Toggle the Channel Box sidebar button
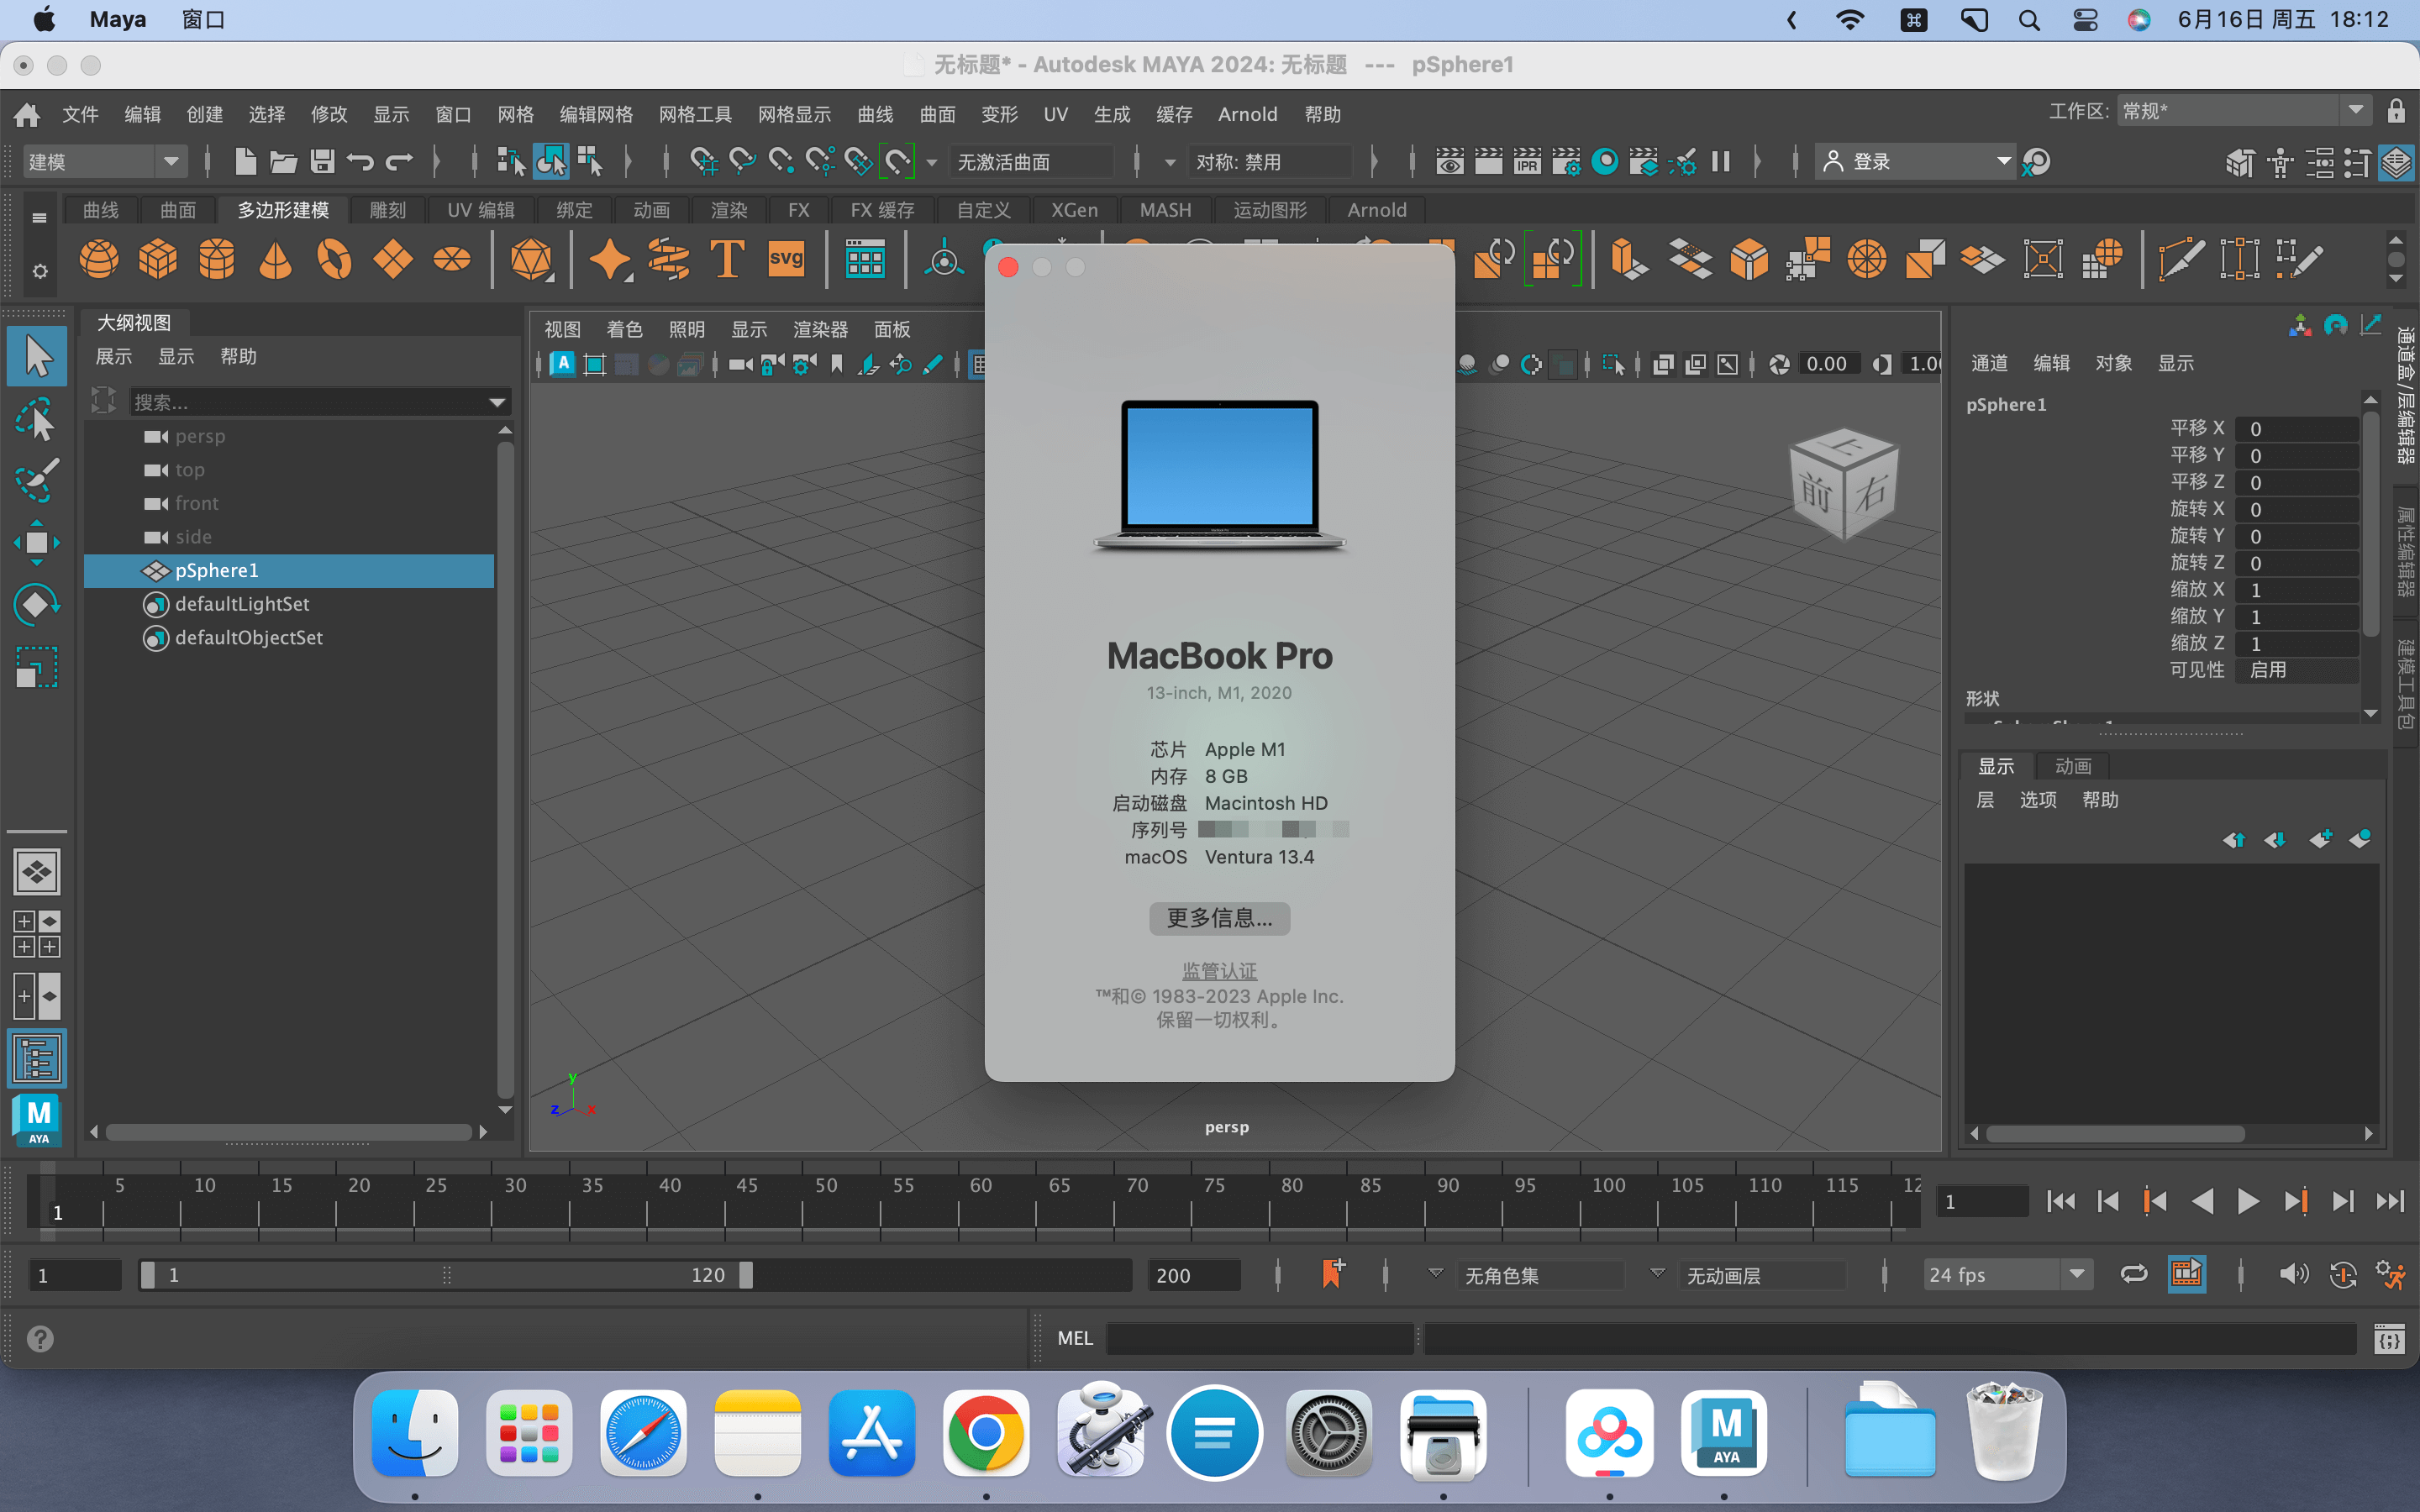 (x=2396, y=161)
